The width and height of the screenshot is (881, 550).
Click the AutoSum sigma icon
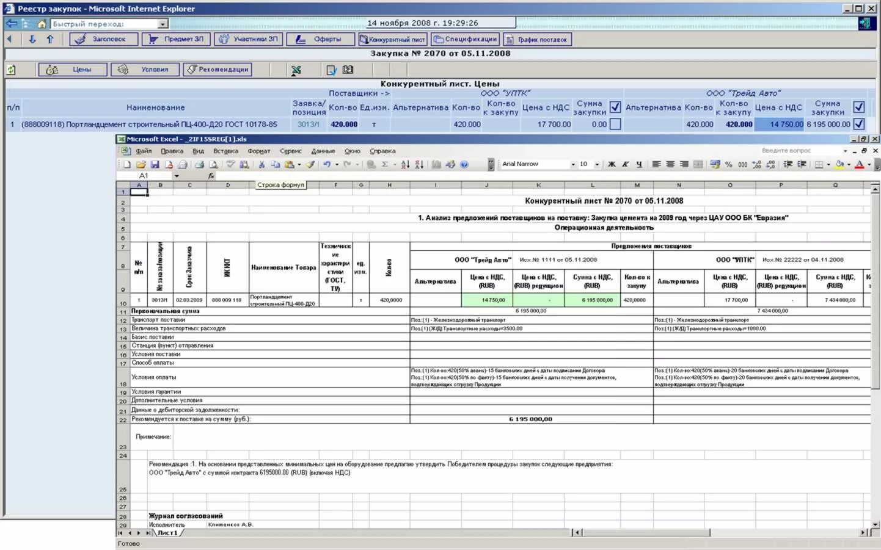tap(385, 164)
